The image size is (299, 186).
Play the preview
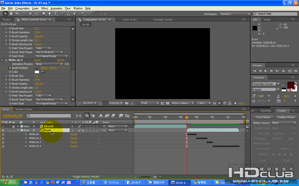pyautogui.click(x=266, y=71)
